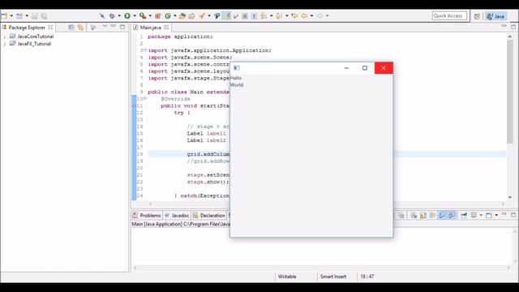This screenshot has width=519, height=292.
Task: Click the Display Selected Console icon
Action: coord(474,215)
